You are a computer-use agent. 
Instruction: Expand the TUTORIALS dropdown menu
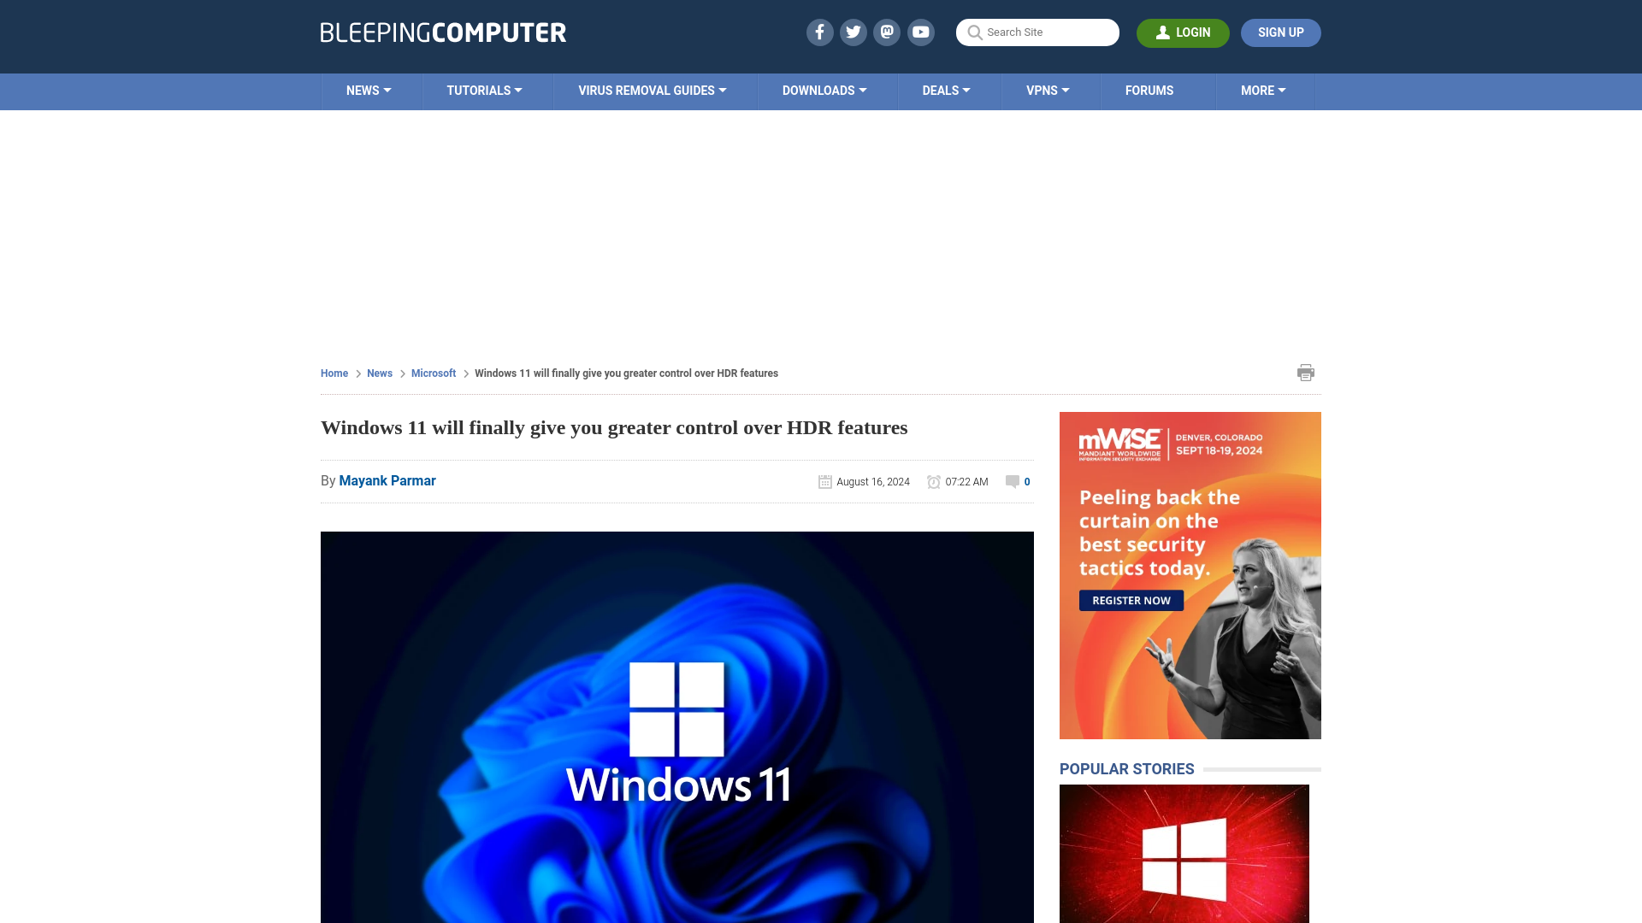[x=482, y=90]
